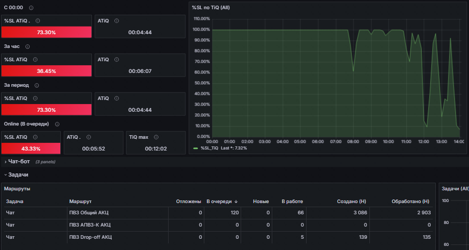Click the info icon beside За час heading
This screenshot has height=250, width=469.
coord(28,46)
